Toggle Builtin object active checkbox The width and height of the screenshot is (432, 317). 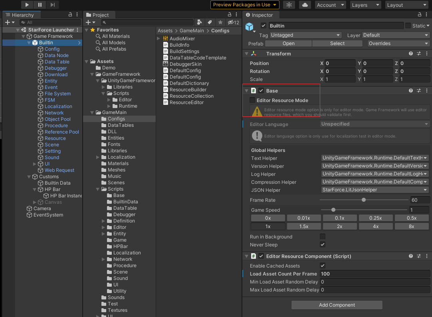point(264,26)
